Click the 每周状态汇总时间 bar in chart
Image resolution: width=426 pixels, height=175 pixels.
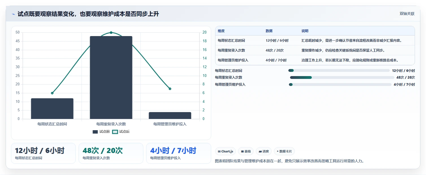[52, 108]
